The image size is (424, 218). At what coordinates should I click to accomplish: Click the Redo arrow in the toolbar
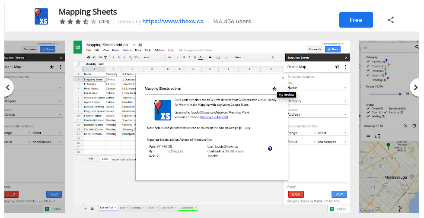tap(100, 57)
